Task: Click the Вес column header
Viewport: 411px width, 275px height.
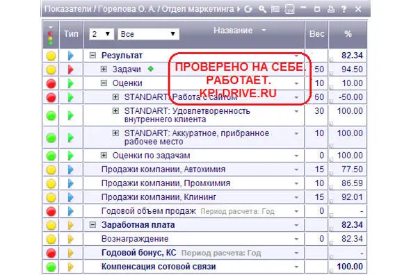Action: (316, 34)
